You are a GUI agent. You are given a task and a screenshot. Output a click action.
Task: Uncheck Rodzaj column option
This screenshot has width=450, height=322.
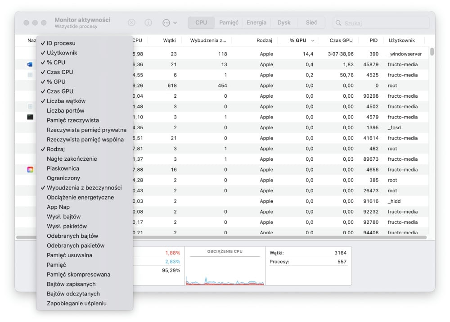85,149
